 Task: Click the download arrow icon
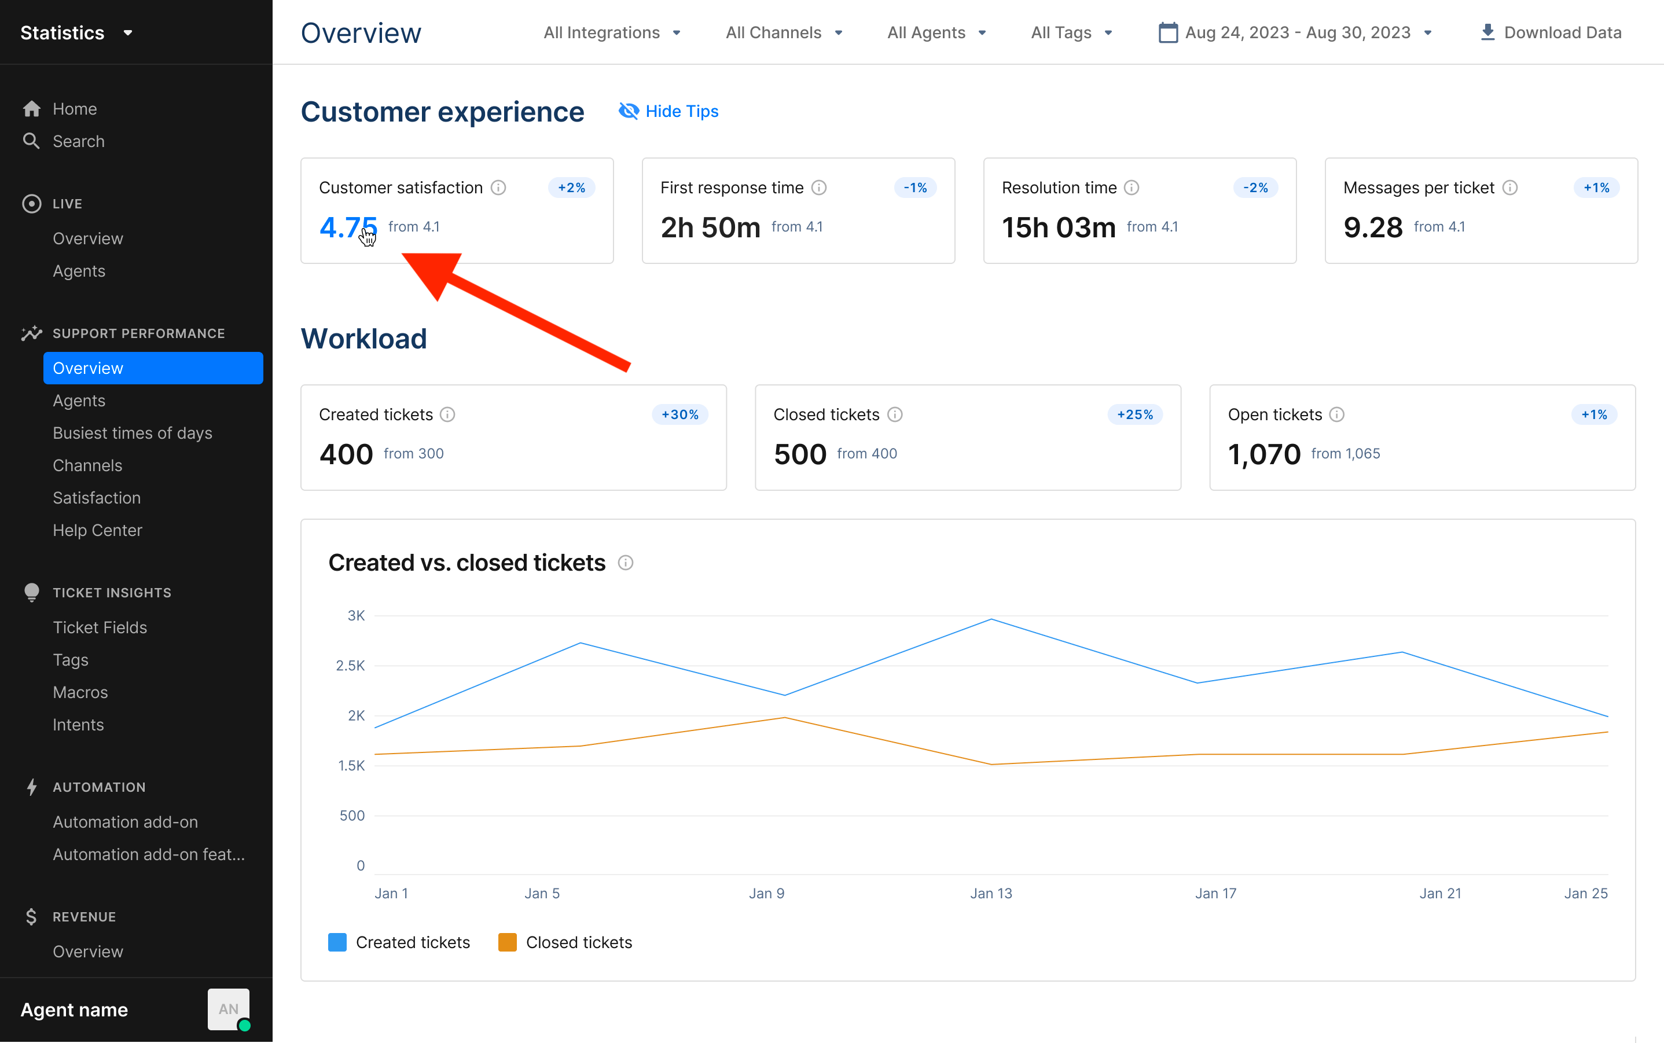[1488, 32]
